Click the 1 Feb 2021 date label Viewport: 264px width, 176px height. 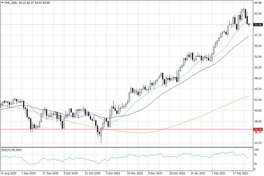[218, 173]
